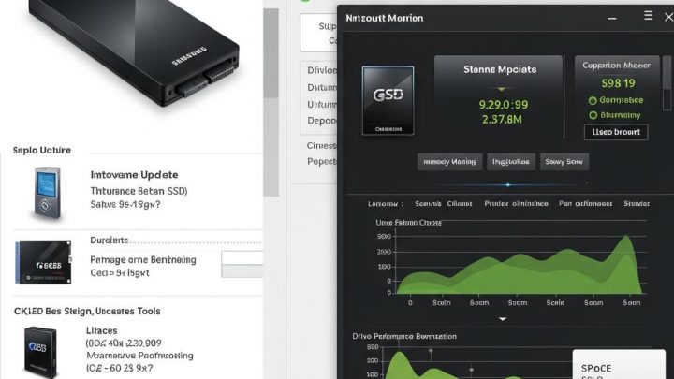Click the 9.29.0:99 value in Stenne Mpciate
Image resolution: width=674 pixels, height=379 pixels.
(503, 105)
